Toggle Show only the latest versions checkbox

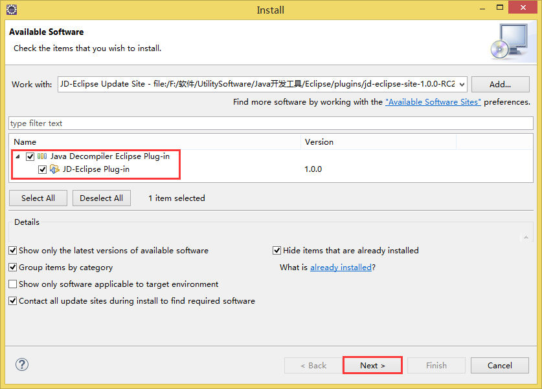(x=13, y=250)
